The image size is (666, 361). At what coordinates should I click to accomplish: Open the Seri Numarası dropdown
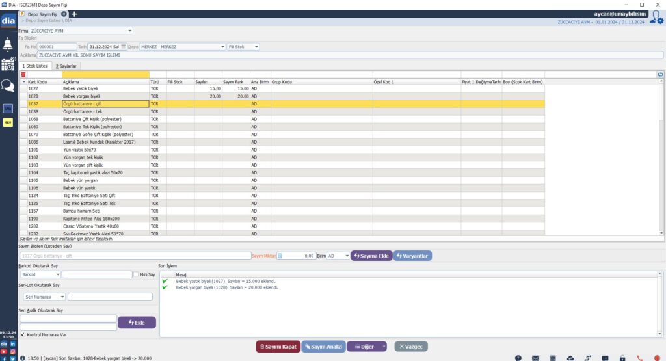62,297
